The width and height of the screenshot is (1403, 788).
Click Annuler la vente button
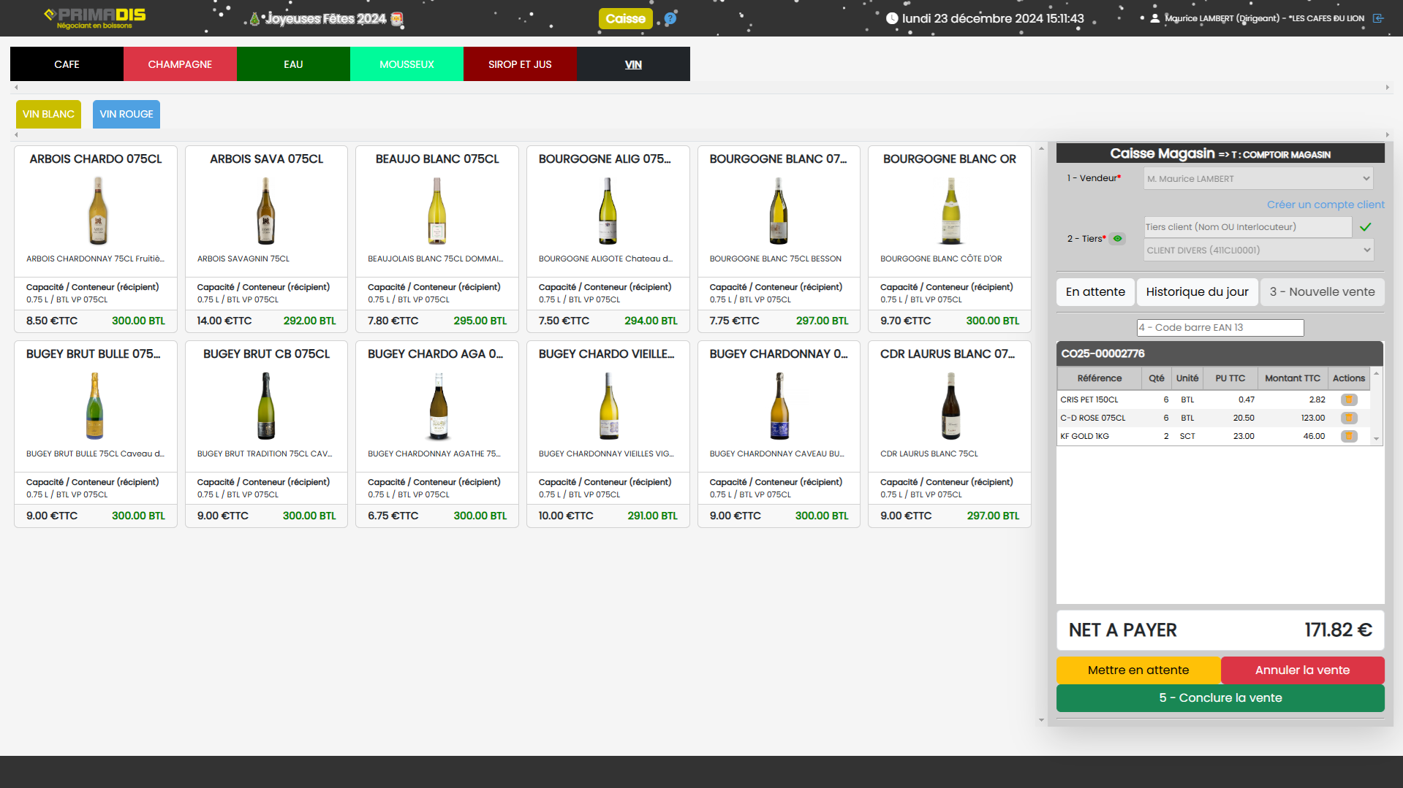pos(1302,670)
